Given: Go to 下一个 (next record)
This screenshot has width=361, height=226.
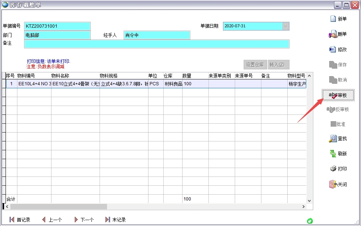Looking at the screenshot, I should 77,220.
